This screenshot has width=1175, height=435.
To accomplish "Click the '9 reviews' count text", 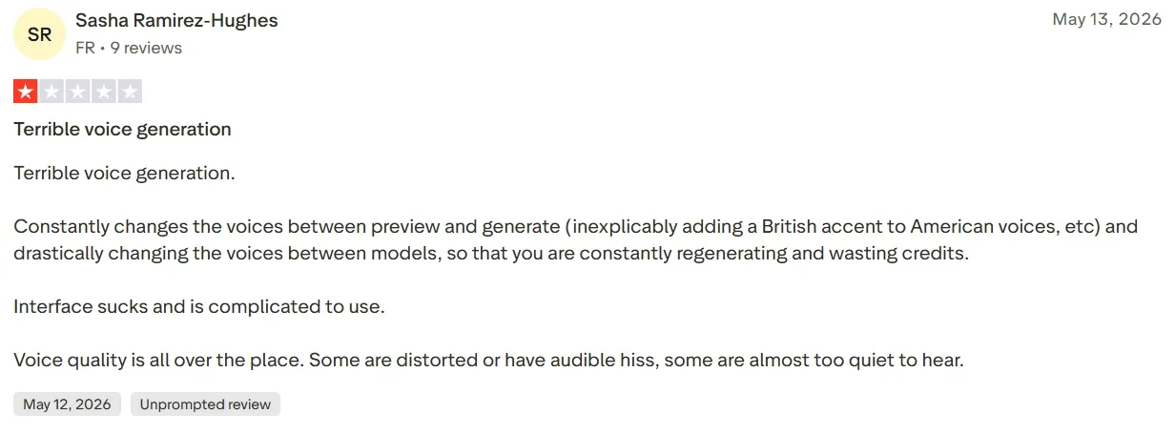I will pos(146,48).
